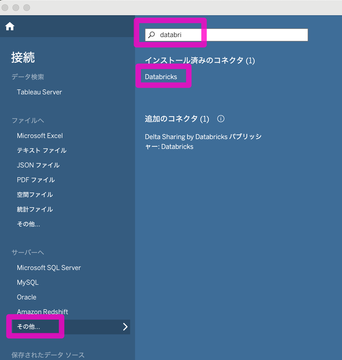Go to the home icon
Screen dimensions: 342x360
[x=10, y=26]
